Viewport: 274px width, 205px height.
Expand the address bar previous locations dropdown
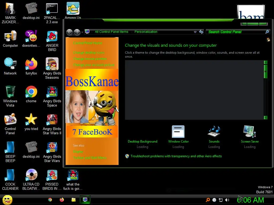(195, 32)
